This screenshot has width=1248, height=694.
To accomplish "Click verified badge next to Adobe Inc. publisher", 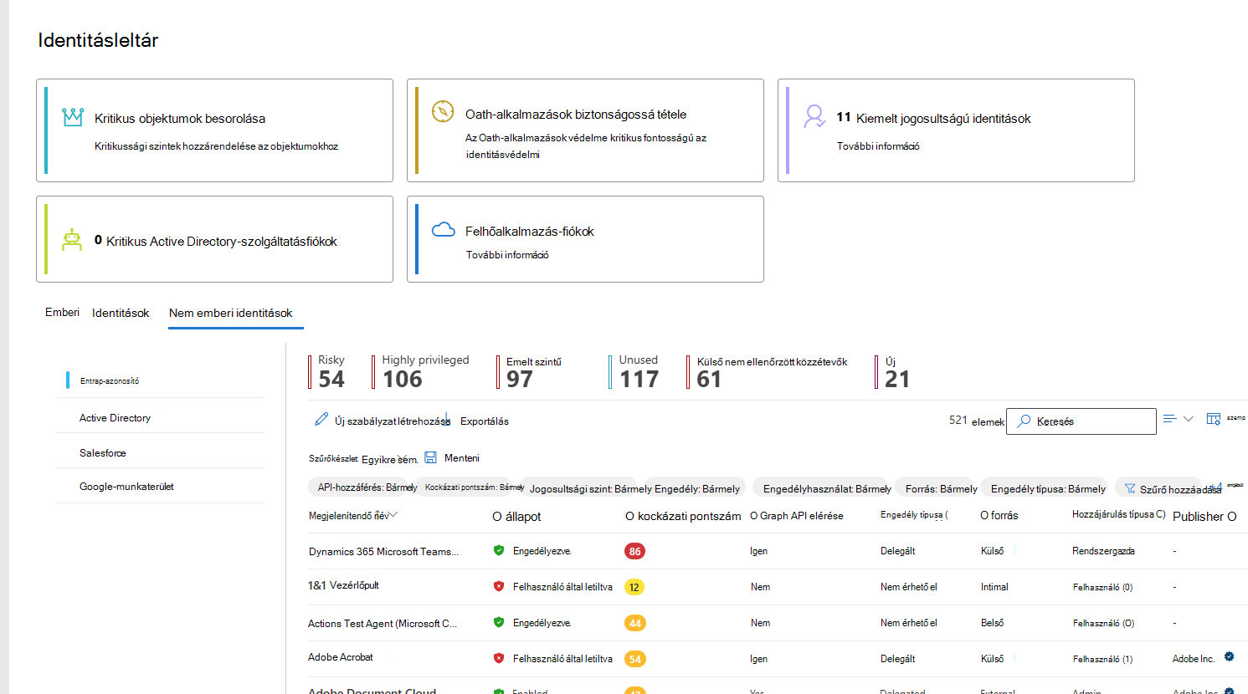I will (x=1229, y=656).
